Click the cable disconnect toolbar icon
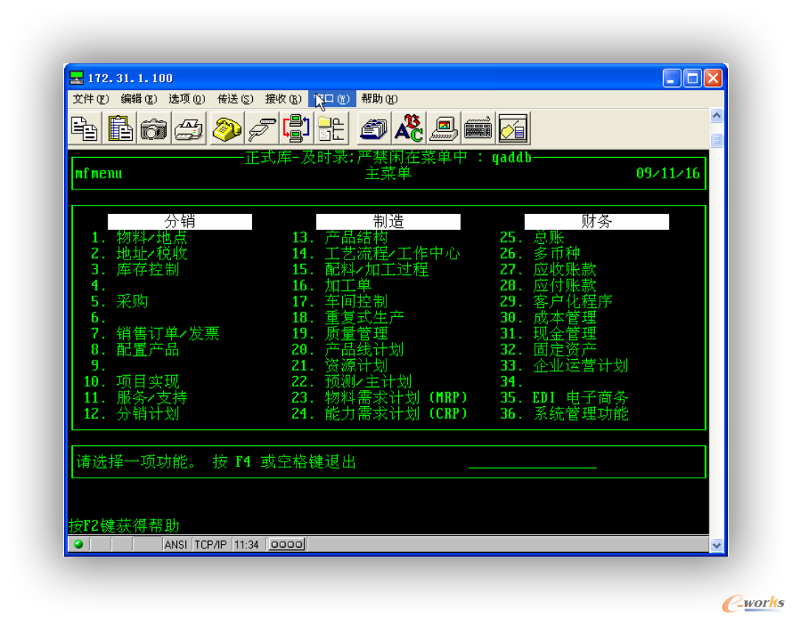Viewport: 792px width, 620px height. tap(262, 129)
